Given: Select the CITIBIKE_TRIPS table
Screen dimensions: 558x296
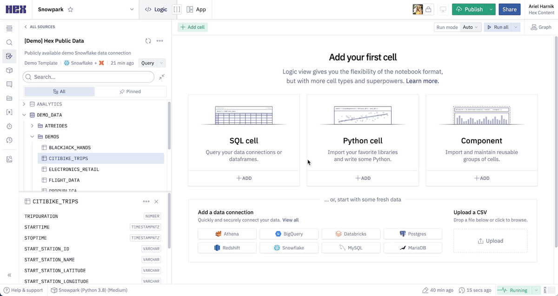Looking at the screenshot, I should click(101, 158).
